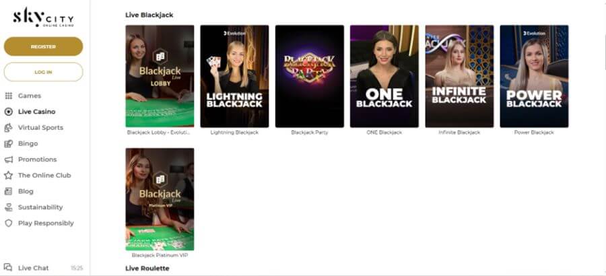
Task: Click the SkyCity Online Casino logo
Action: click(x=43, y=18)
